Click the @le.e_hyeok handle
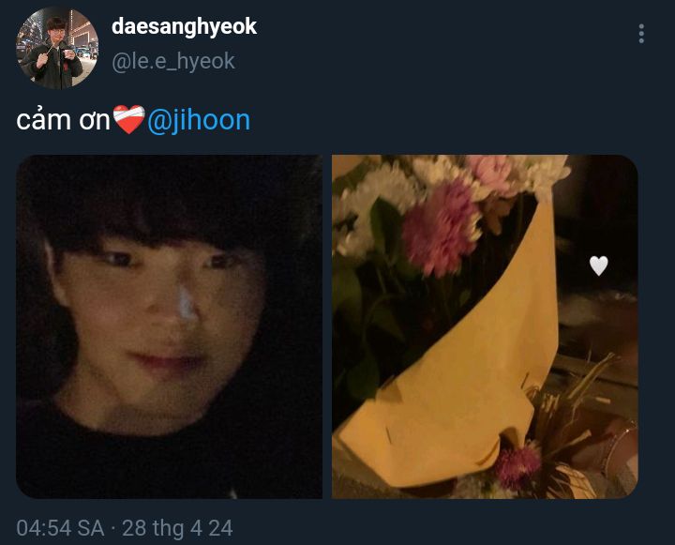The width and height of the screenshot is (675, 545). [173, 61]
